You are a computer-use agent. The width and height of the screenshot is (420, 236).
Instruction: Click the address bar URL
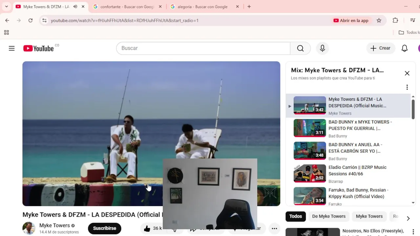125,20
